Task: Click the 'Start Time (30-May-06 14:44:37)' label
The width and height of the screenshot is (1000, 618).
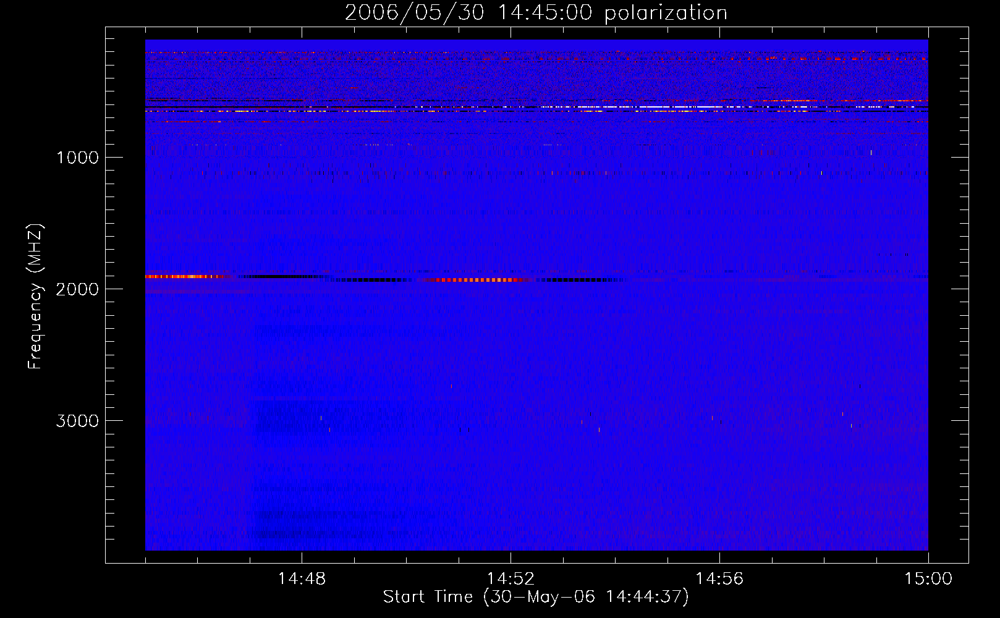Action: (536, 597)
